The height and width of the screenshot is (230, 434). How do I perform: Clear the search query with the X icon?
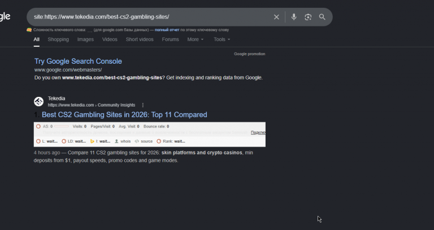[276, 17]
